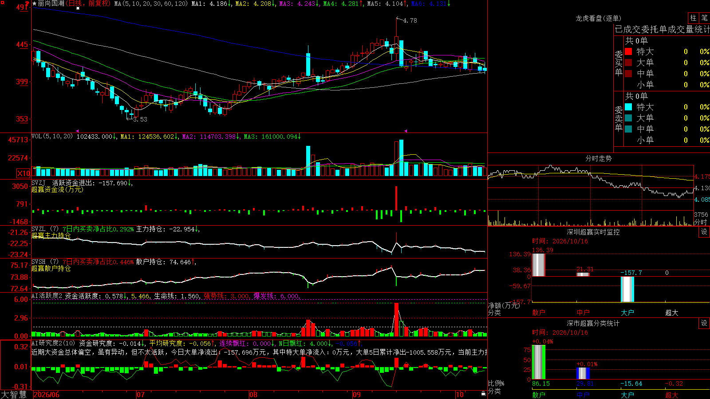Click the 深市超赢分类统计 panel header
This screenshot has height=399, width=710.
click(593, 323)
